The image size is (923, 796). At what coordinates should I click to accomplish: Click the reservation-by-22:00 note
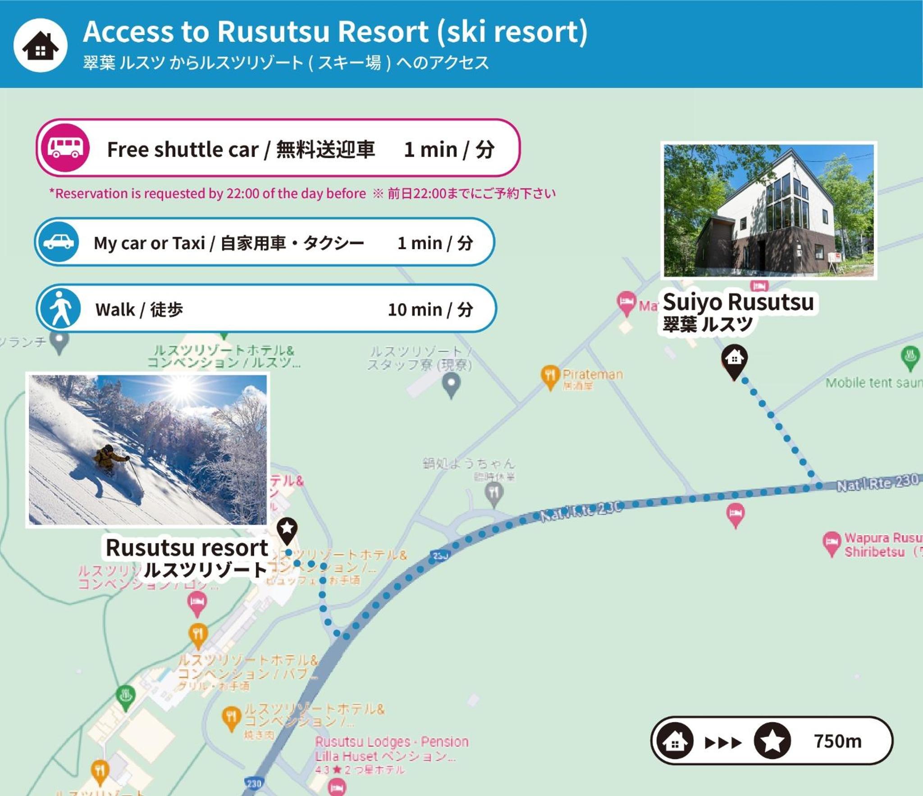[302, 194]
